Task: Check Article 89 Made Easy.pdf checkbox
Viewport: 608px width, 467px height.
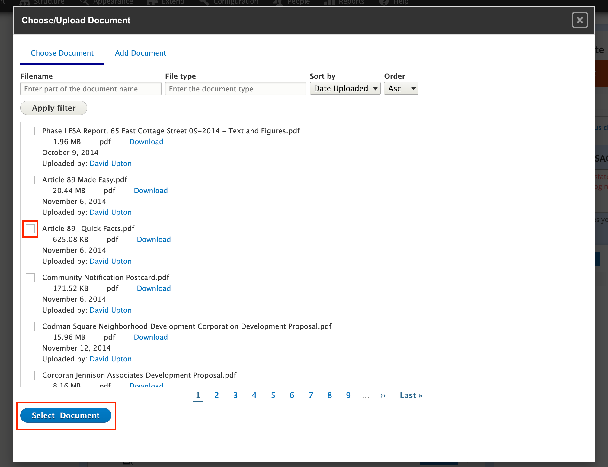Action: (x=30, y=180)
